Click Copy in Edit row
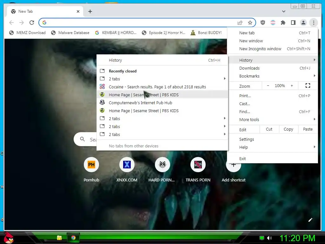The image size is (325, 244). (288, 129)
